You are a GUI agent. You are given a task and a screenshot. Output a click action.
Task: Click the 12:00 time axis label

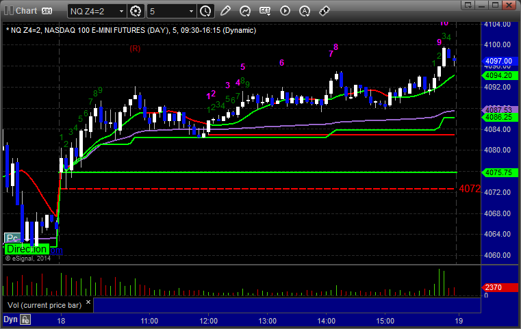(x=209, y=321)
